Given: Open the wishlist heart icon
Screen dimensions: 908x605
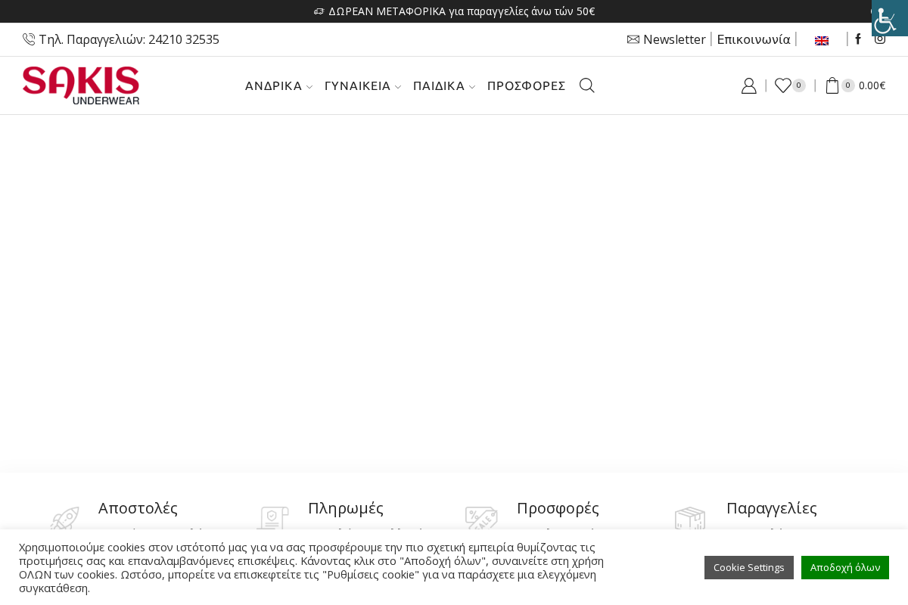Looking at the screenshot, I should [783, 85].
